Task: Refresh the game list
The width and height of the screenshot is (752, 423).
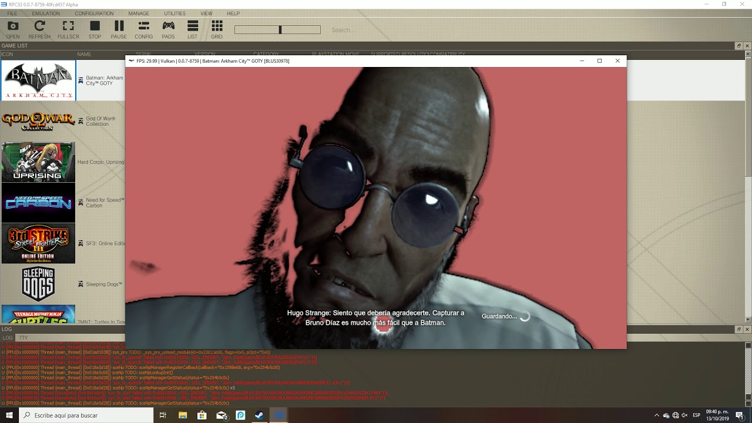Action: click(x=39, y=29)
